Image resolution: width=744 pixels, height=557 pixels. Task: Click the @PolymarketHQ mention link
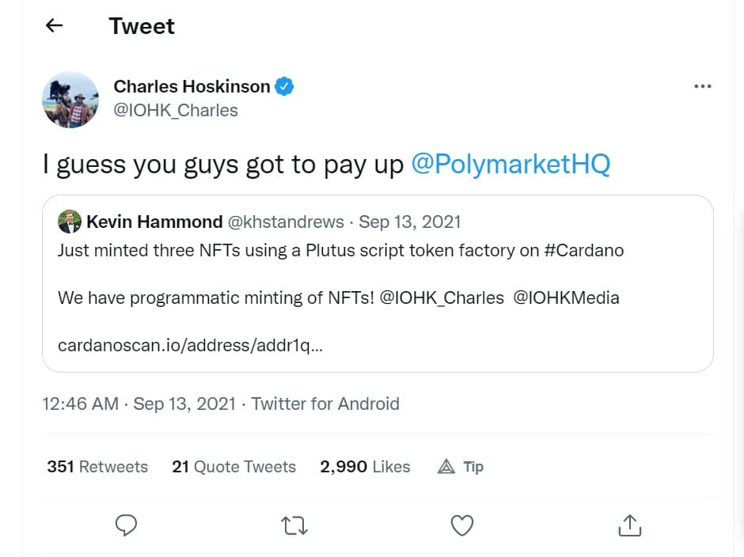pos(511,165)
